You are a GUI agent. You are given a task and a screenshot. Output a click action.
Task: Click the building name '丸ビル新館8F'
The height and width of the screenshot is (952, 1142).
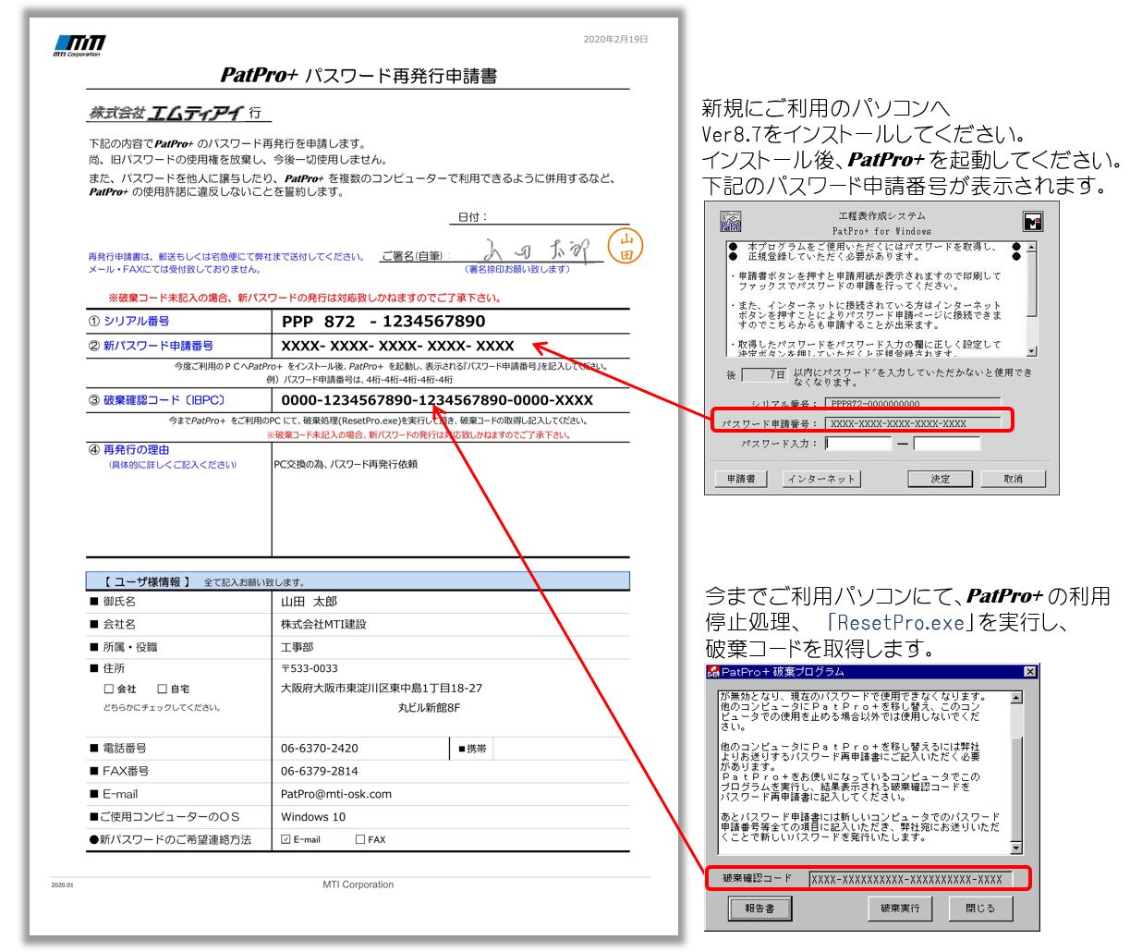tap(429, 708)
